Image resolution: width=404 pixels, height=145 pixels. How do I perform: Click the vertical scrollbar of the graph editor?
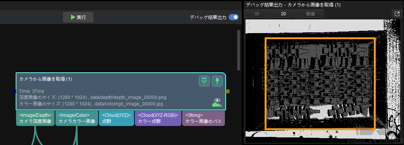pyautogui.click(x=239, y=50)
